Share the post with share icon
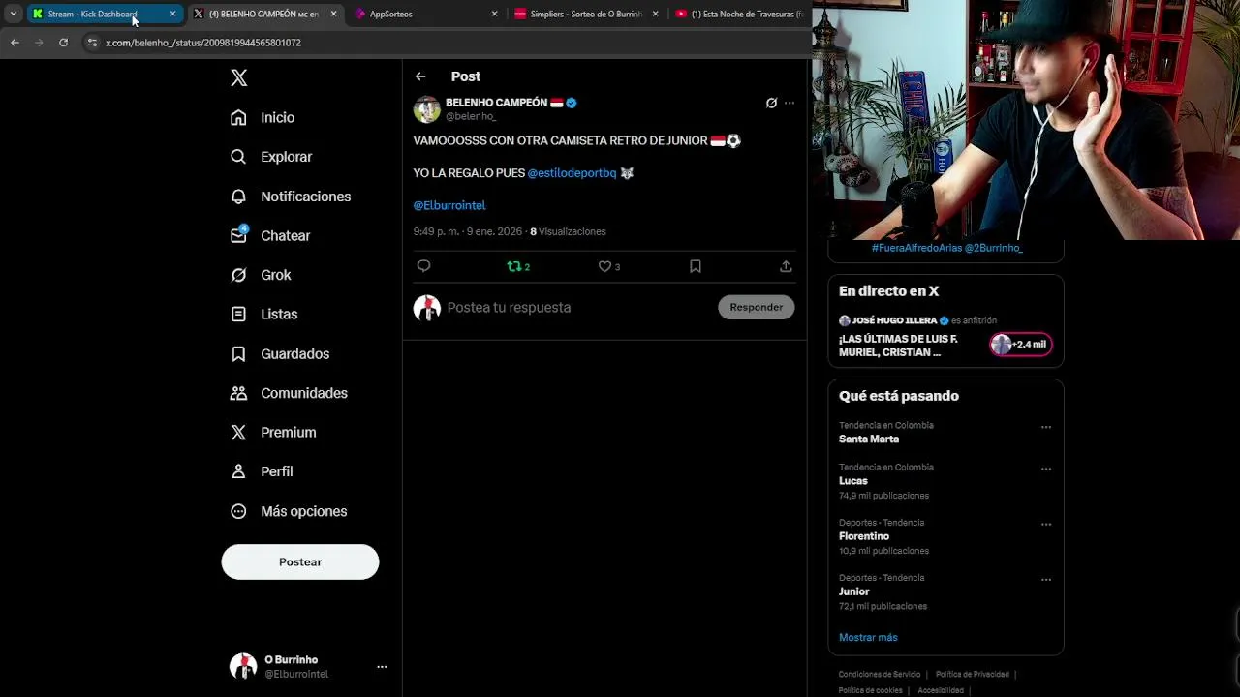 click(786, 266)
